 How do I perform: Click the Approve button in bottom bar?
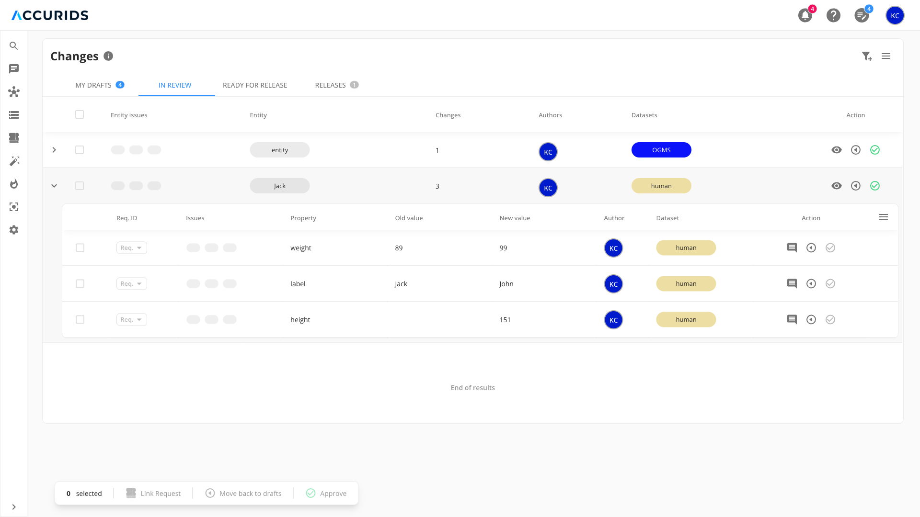(x=326, y=493)
